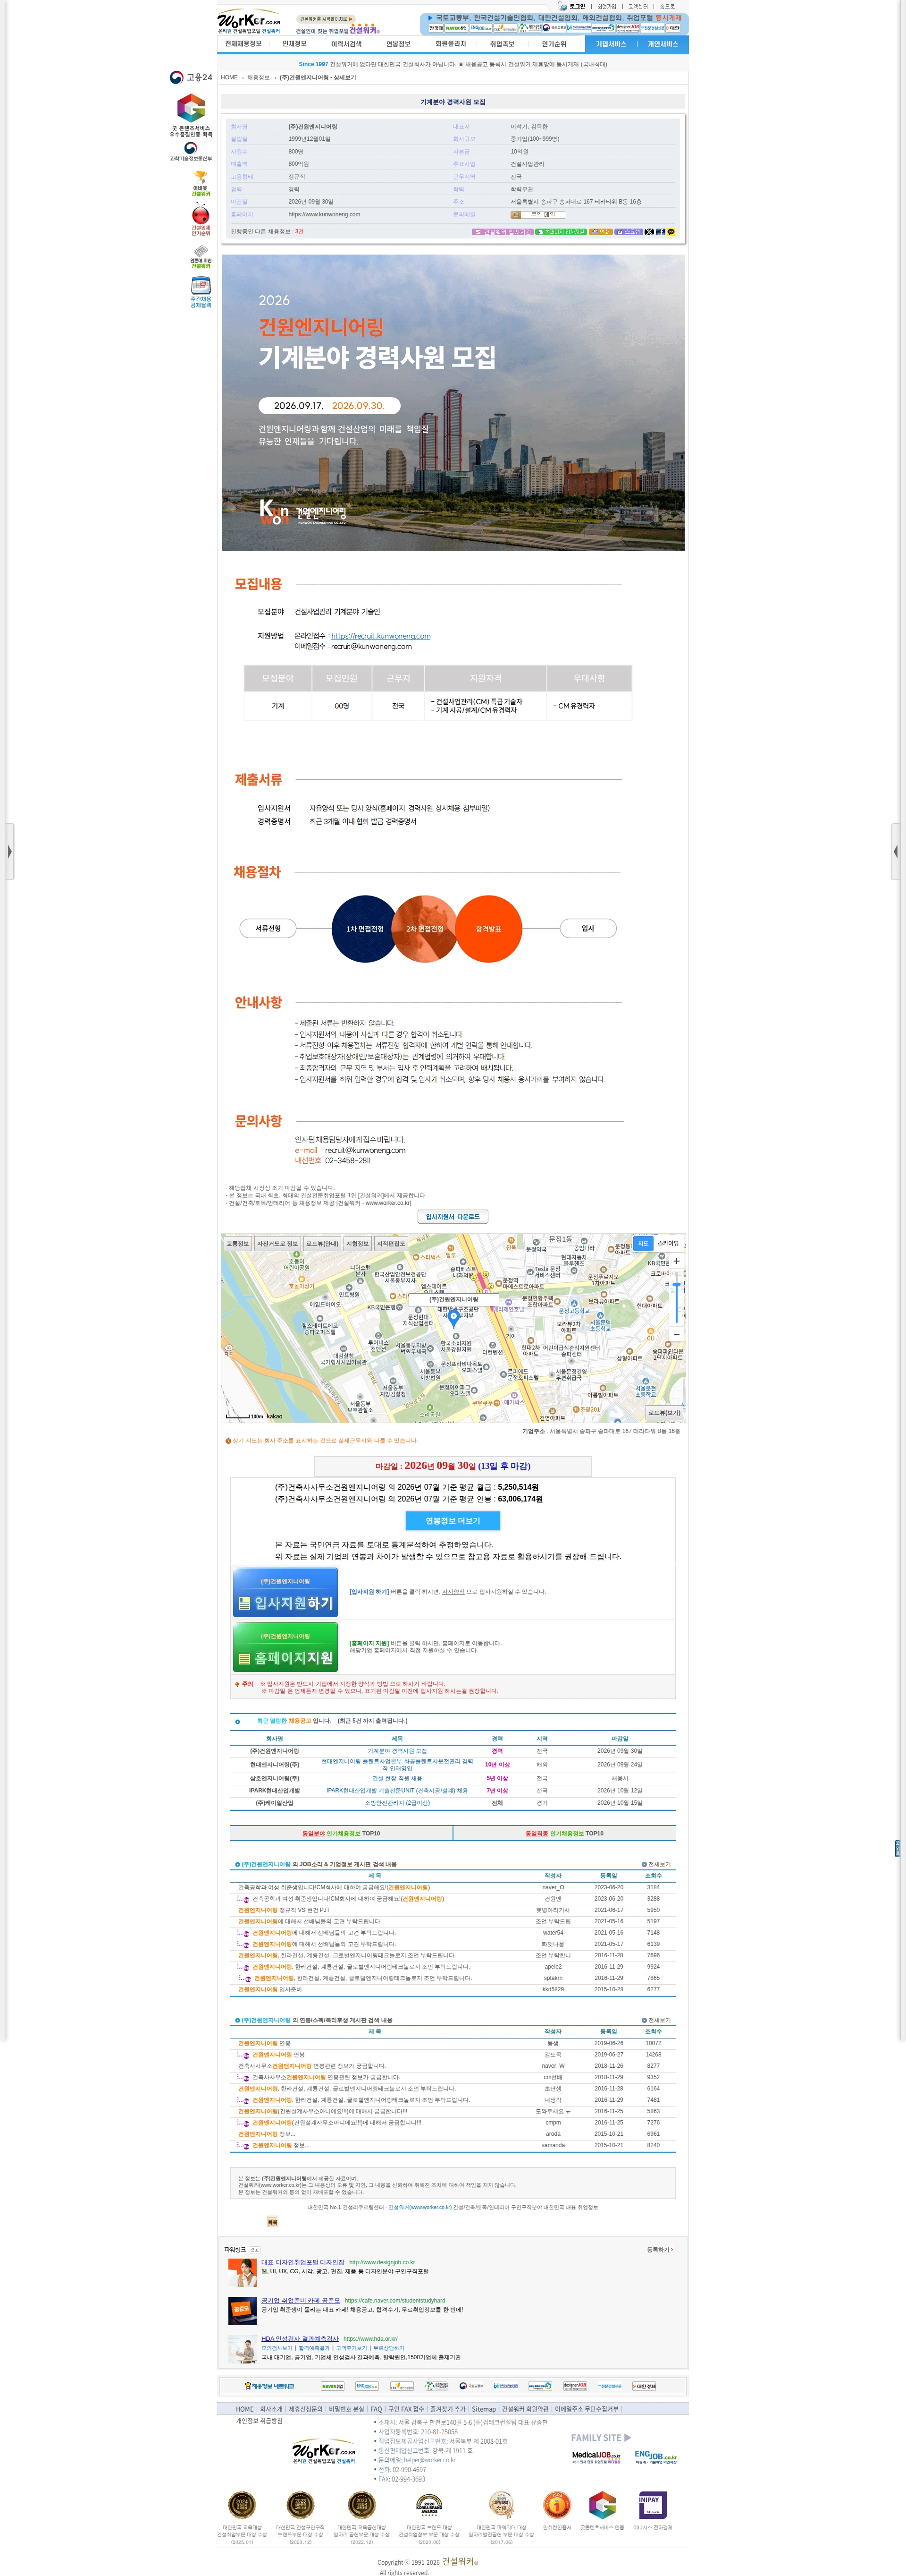The height and width of the screenshot is (2576, 906).
Task: Toggle the 교통정보 map overlay
Action: [238, 1244]
